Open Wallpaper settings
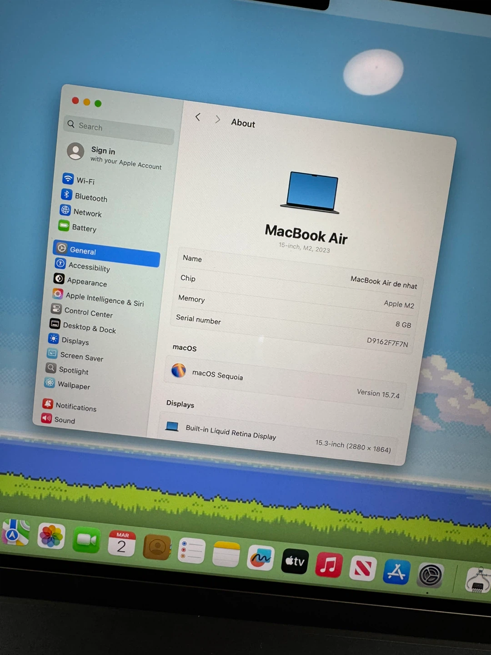 pyautogui.click(x=67, y=384)
